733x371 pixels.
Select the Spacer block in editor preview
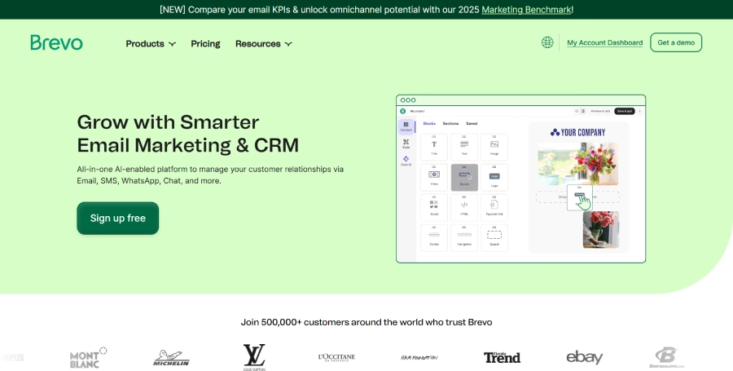point(494,237)
